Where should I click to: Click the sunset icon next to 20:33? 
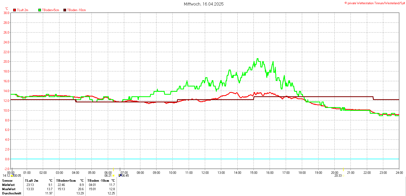pos(343,176)
